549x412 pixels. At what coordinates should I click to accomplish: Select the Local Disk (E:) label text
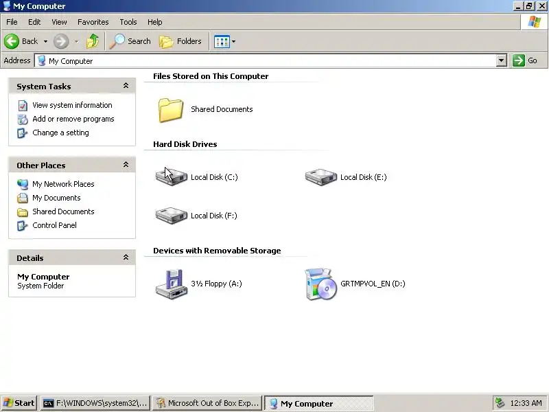pos(364,177)
